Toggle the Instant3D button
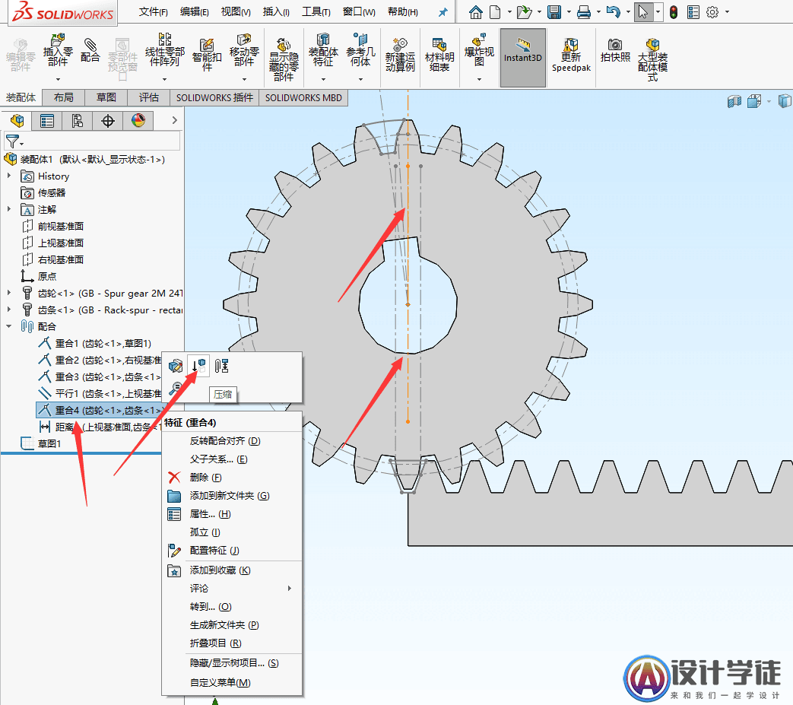This screenshot has width=793, height=705. coord(523,58)
